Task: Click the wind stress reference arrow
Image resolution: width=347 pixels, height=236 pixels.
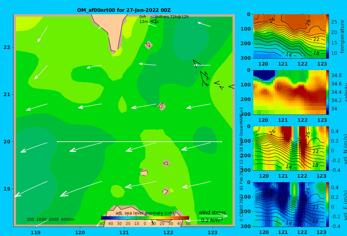Action: [213, 216]
